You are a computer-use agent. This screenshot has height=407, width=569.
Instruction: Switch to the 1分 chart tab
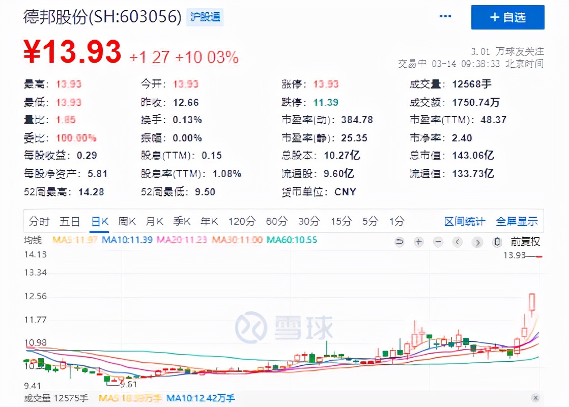(x=397, y=221)
